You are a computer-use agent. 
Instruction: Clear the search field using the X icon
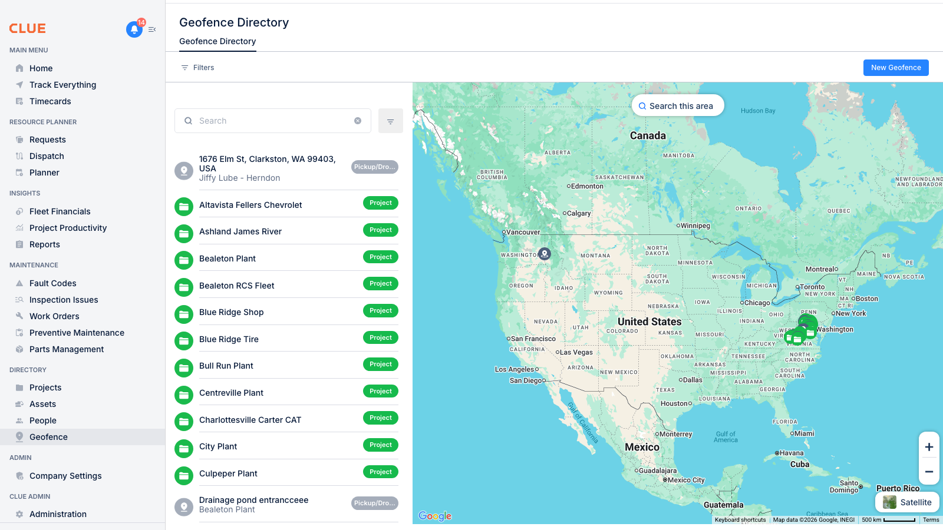click(x=358, y=121)
